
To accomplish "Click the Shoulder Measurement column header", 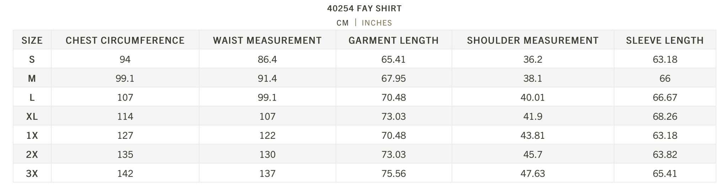I will 532,40.
